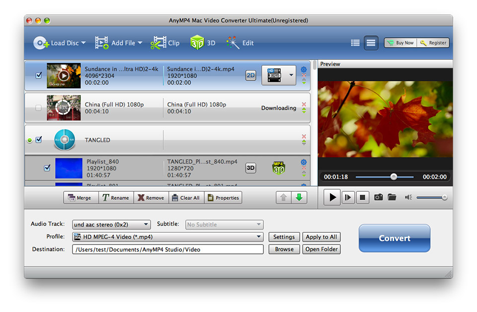Click the preview playback progress slider

(384, 177)
